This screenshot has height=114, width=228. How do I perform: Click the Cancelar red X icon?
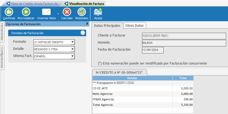(x=67, y=12)
